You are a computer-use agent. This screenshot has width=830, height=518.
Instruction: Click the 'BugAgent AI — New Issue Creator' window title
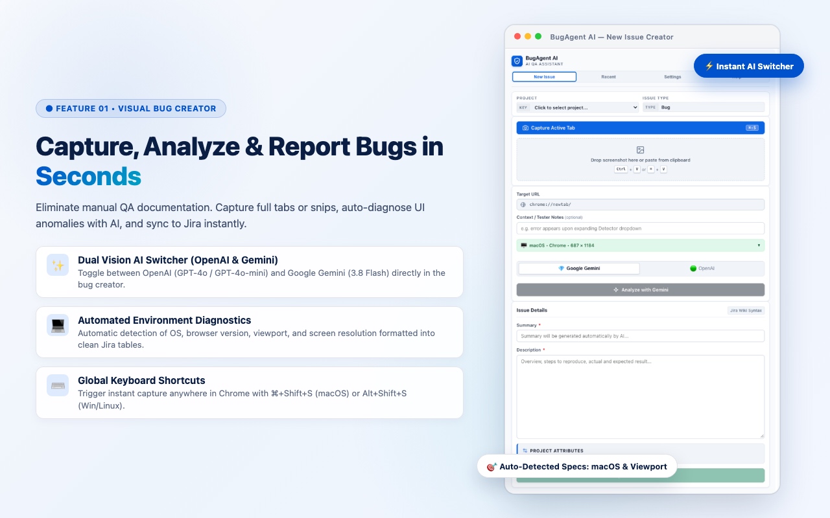coord(611,37)
